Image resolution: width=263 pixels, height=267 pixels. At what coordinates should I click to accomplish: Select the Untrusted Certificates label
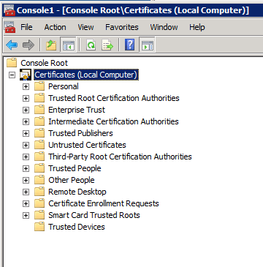pos(87,145)
